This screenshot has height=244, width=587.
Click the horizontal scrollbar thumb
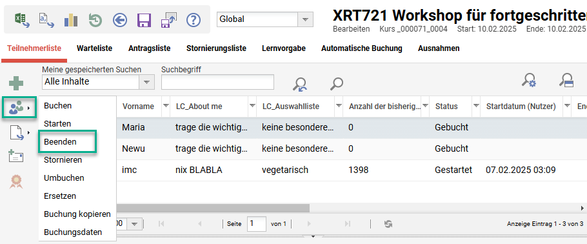pyautogui.click(x=213, y=208)
